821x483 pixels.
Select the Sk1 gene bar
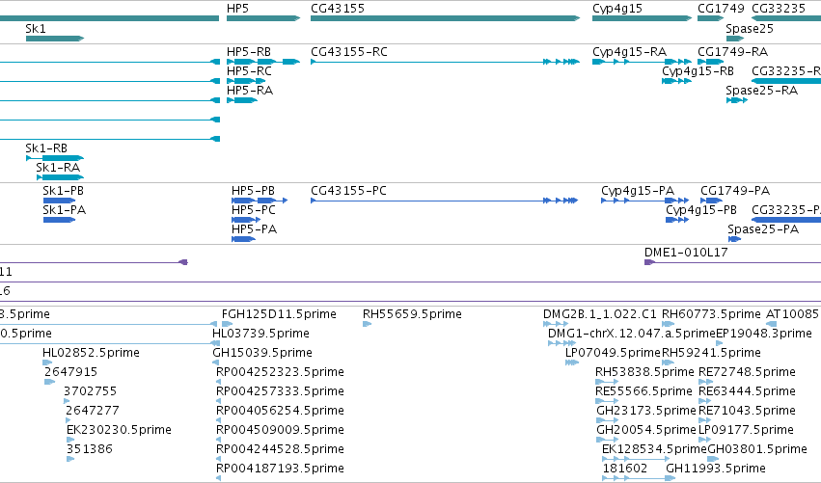[x=55, y=39]
